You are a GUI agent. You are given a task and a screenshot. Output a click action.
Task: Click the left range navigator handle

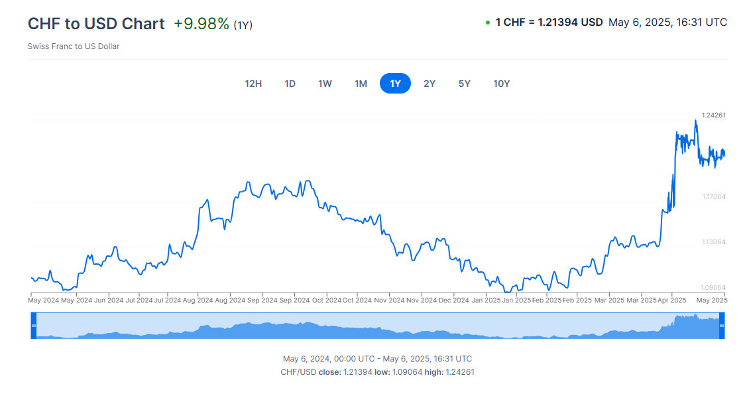(x=33, y=326)
